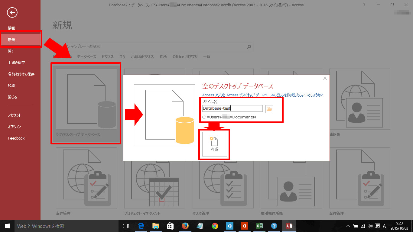Filter templates by データベース

(x=86, y=56)
